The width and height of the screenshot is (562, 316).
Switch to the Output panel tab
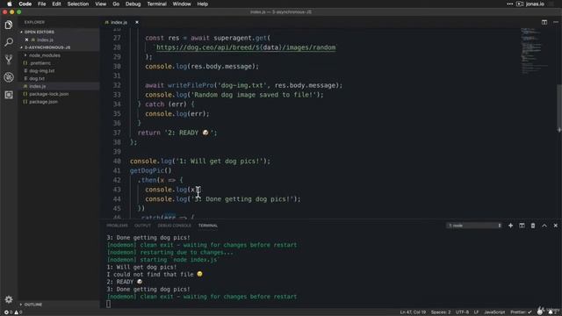(142, 226)
